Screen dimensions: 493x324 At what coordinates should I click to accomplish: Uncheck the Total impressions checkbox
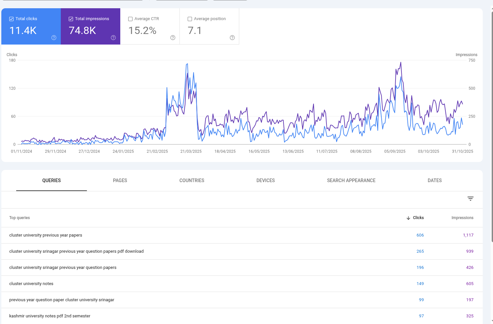[71, 19]
